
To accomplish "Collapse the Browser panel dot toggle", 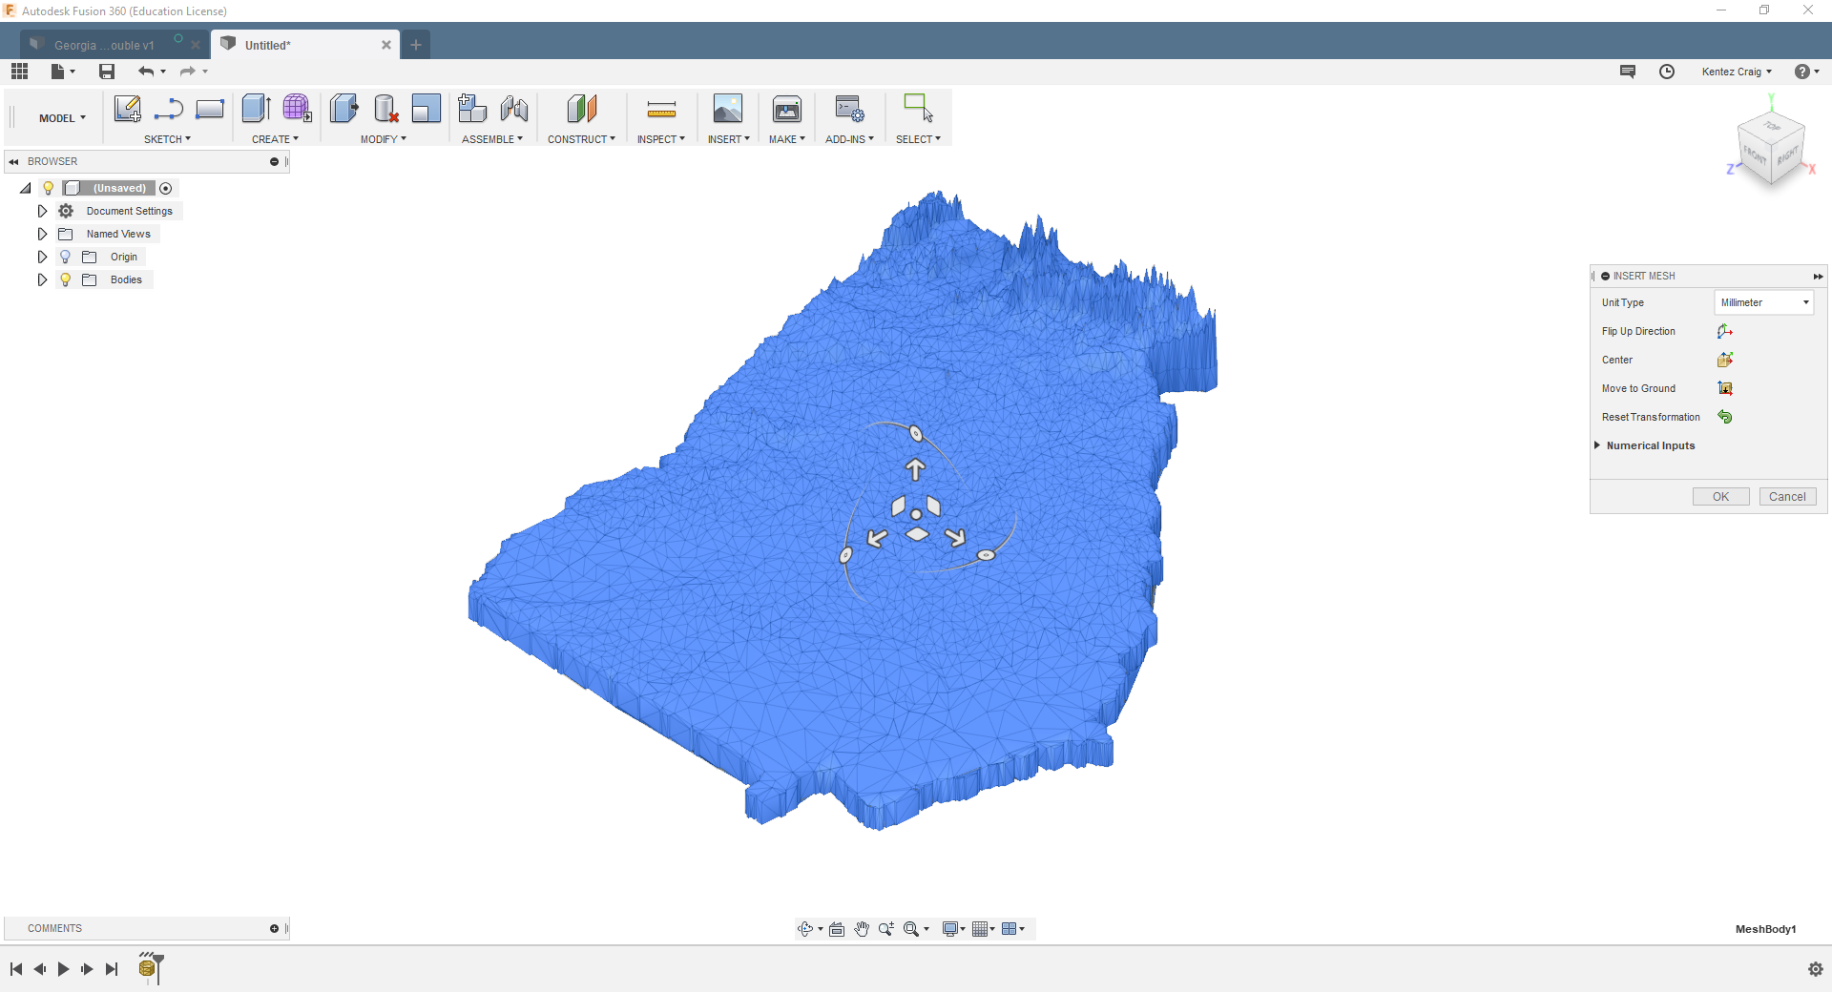I will (x=274, y=161).
